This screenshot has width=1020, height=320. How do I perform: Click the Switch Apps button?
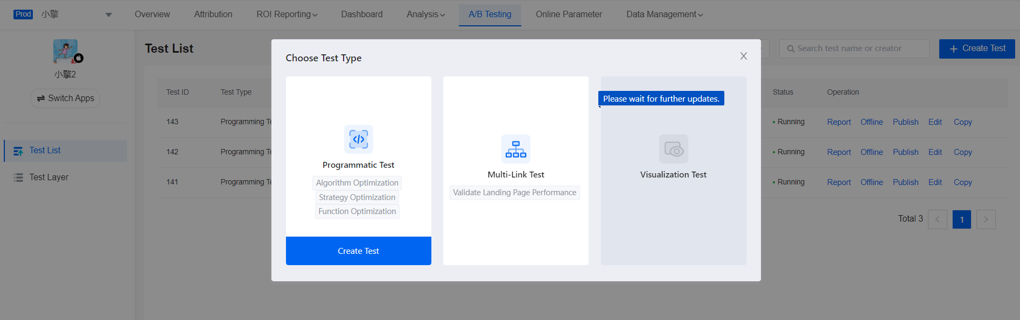click(65, 98)
